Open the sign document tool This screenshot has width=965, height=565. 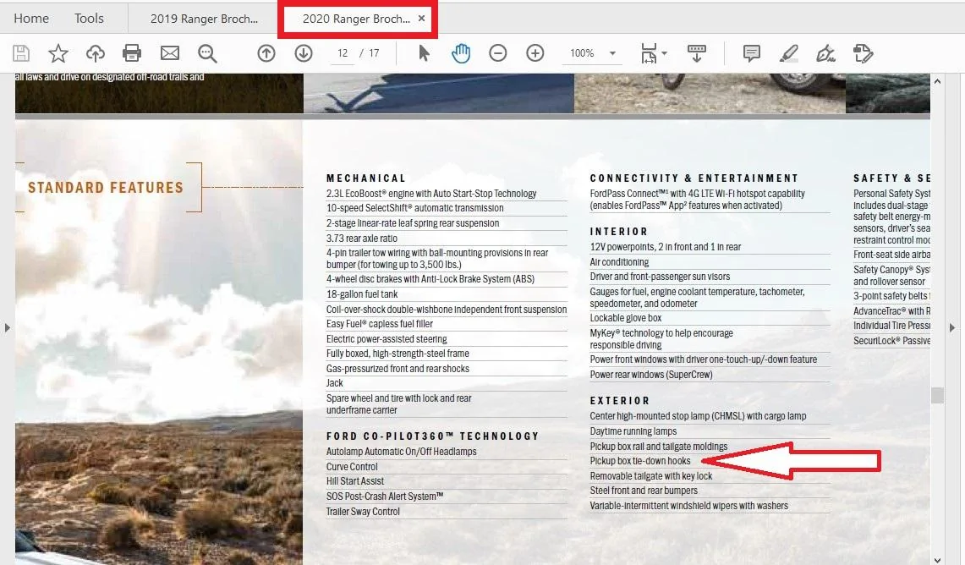(x=825, y=53)
